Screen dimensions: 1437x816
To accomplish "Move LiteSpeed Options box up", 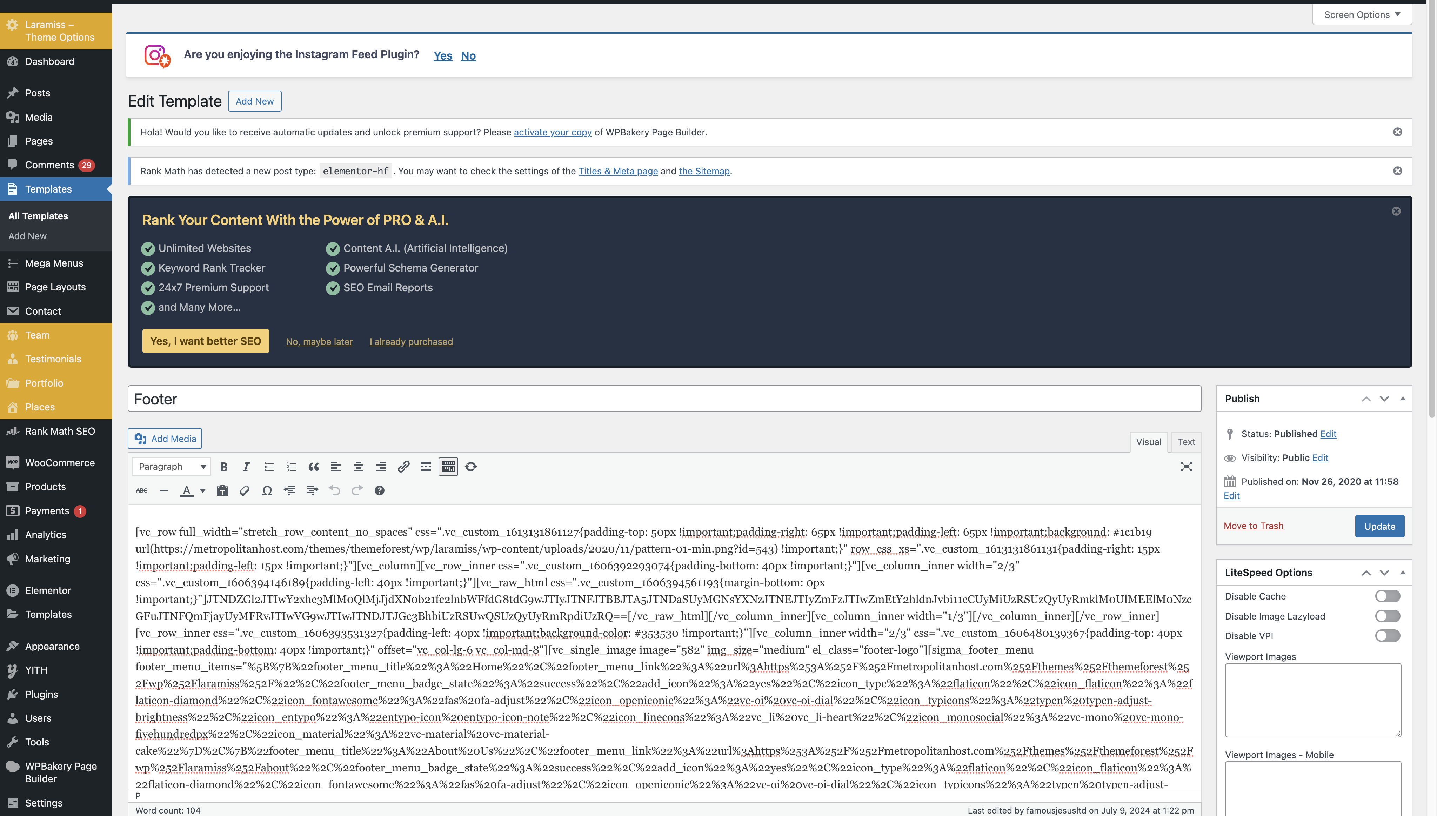I will (x=1366, y=573).
